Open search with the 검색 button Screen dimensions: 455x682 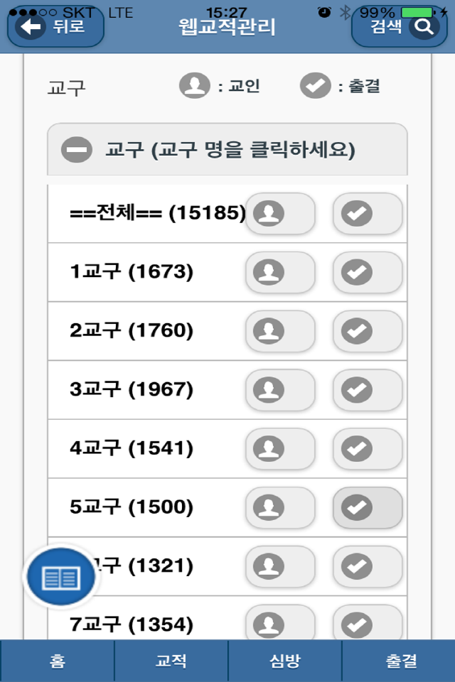(399, 27)
